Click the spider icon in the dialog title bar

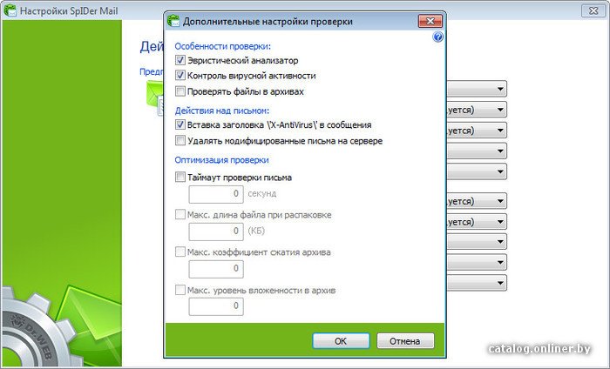point(173,21)
